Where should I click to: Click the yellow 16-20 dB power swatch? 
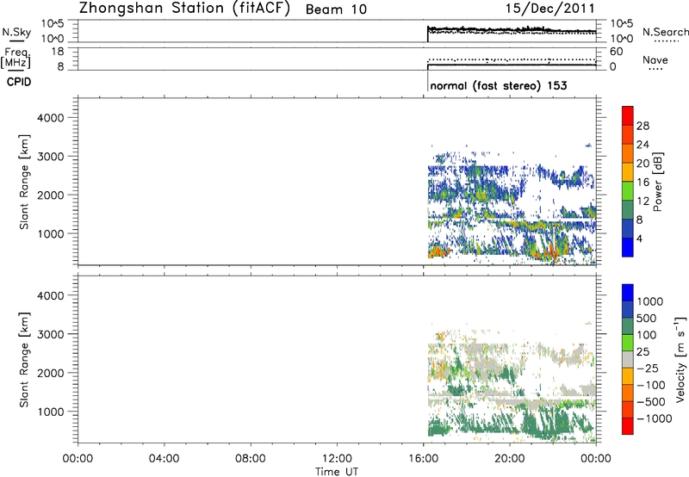click(x=628, y=171)
